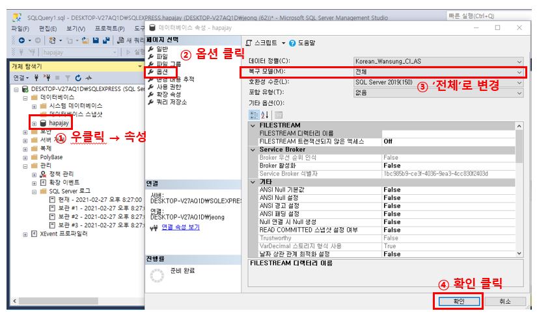Viewport: 537px width, 313px height.
Task: Open the 보관 #2 log entry
Action: pyautogui.click(x=96, y=217)
